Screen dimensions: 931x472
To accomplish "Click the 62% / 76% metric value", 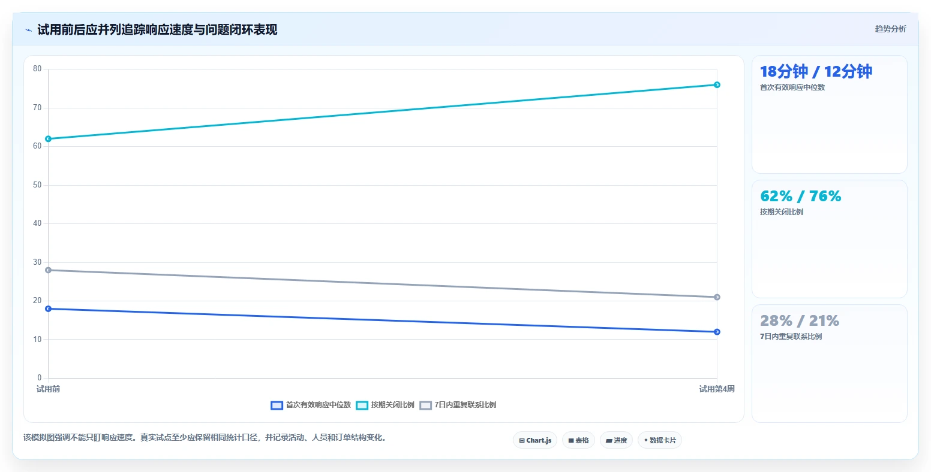I will tap(801, 196).
